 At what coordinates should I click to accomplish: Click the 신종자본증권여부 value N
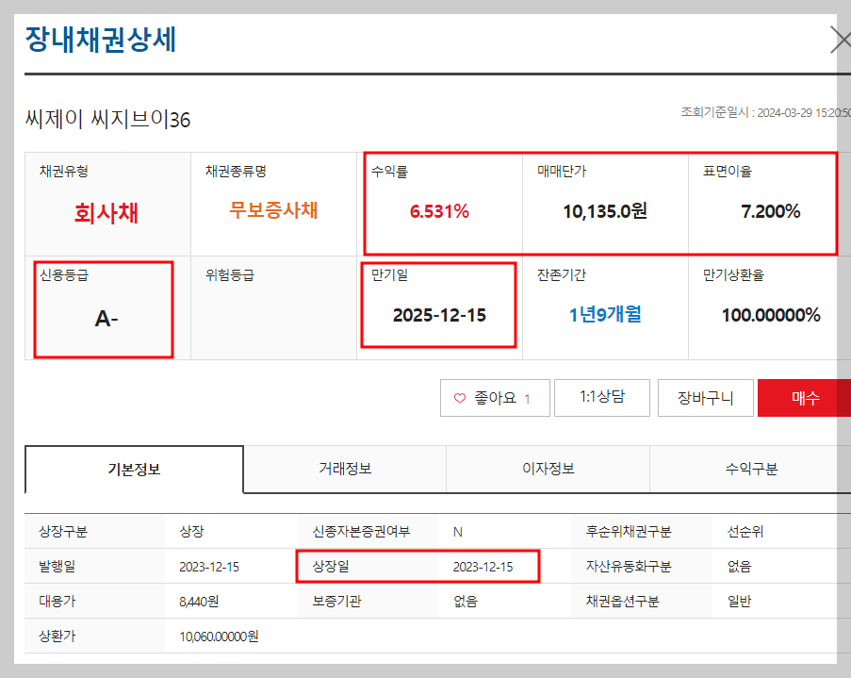tap(457, 532)
